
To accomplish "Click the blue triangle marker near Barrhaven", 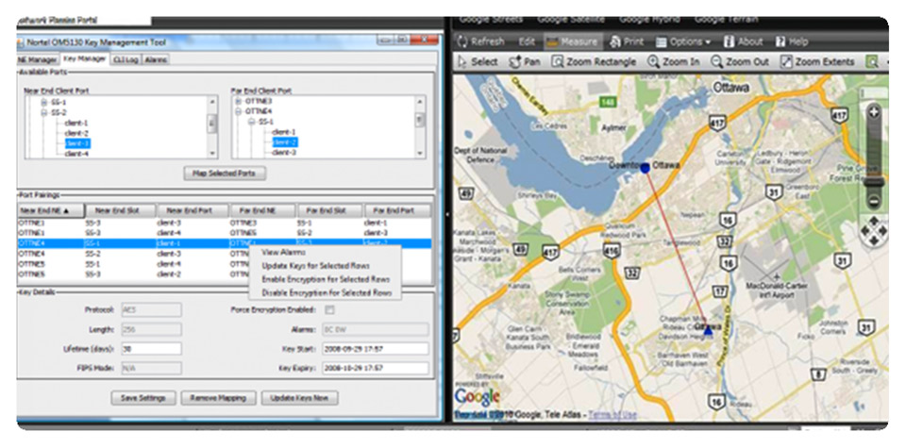I will (708, 330).
